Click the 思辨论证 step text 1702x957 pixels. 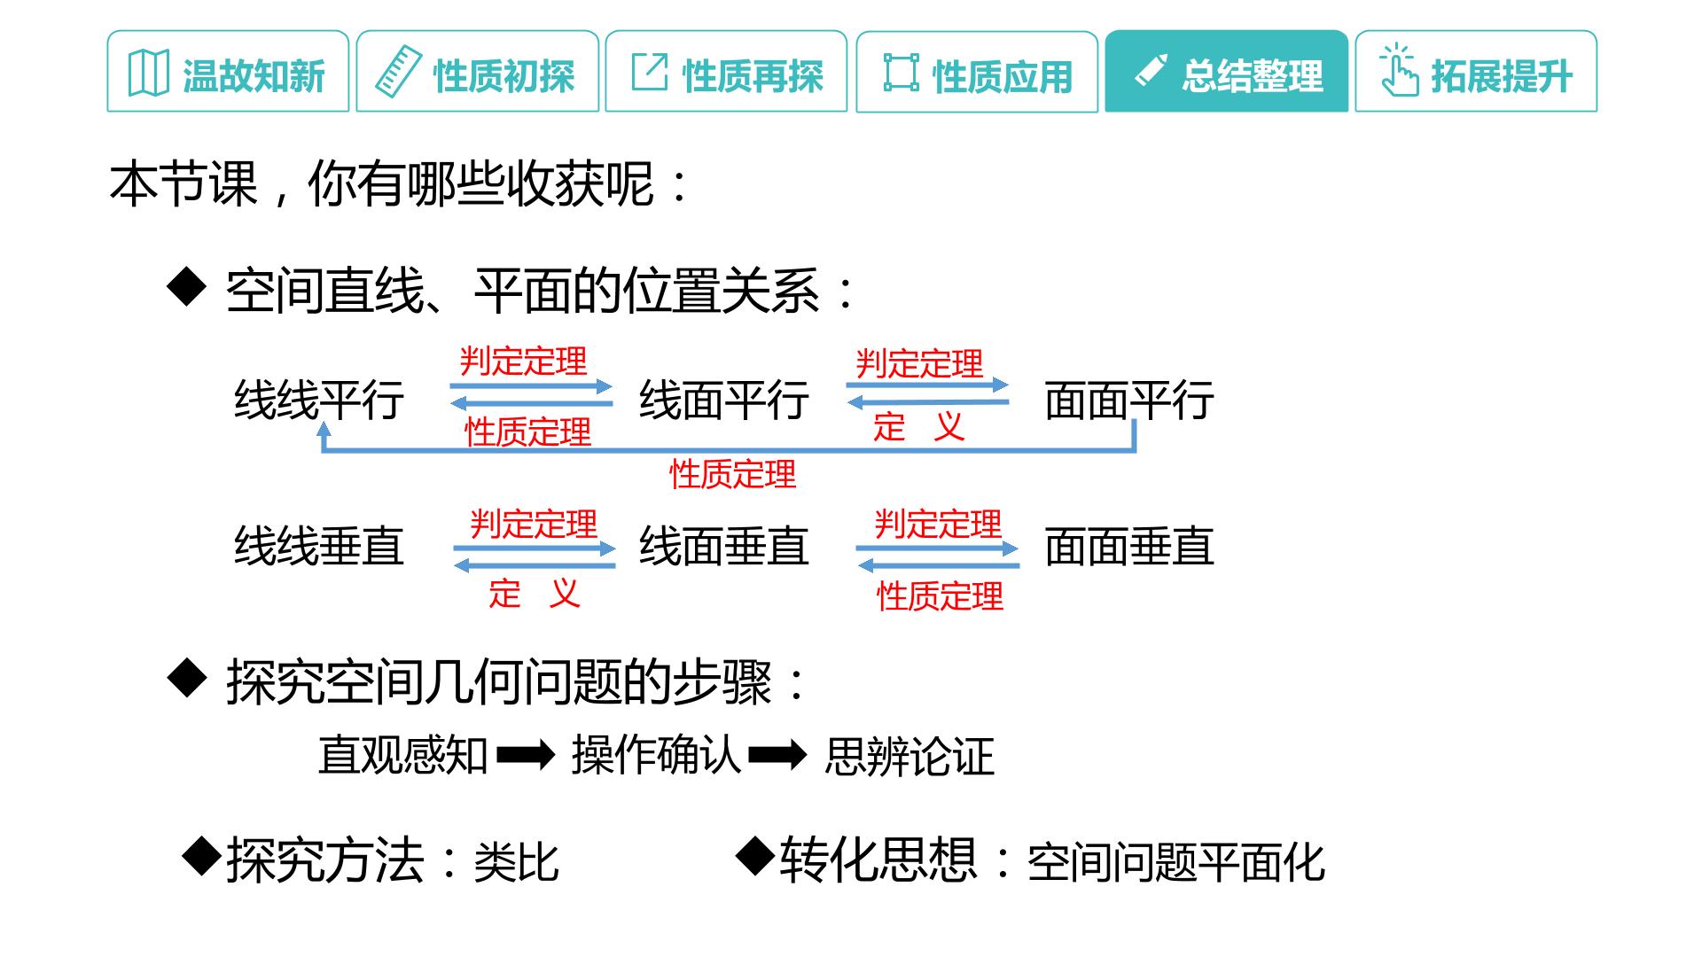coord(910,757)
